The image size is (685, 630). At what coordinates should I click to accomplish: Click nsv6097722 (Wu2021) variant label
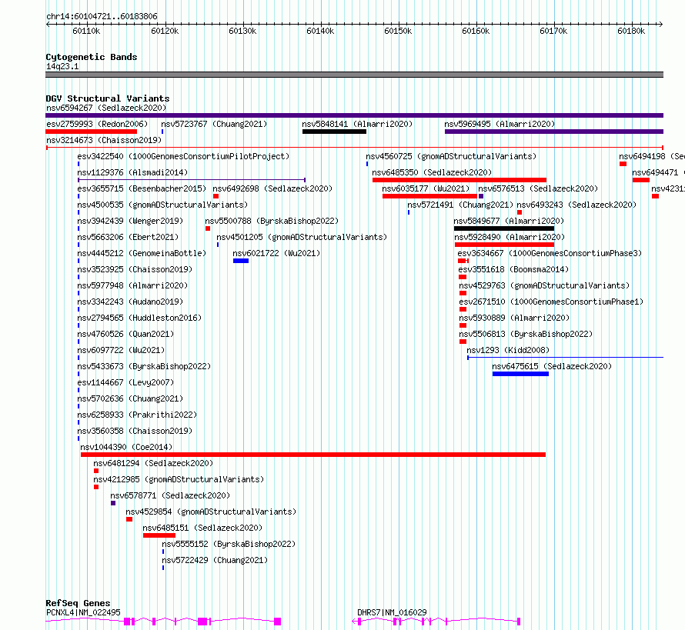(121, 350)
